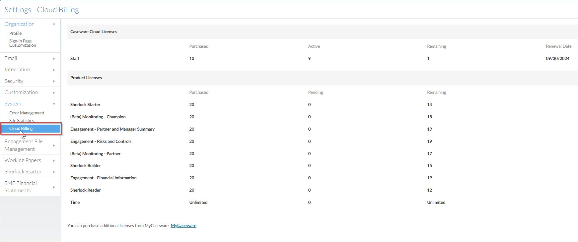Expand the Working Papers section arrow
The height and width of the screenshot is (242, 578).
pyautogui.click(x=54, y=161)
